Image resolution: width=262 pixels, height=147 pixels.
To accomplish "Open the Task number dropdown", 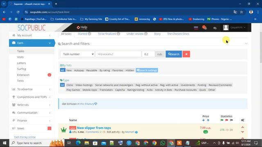I will coord(77,54).
